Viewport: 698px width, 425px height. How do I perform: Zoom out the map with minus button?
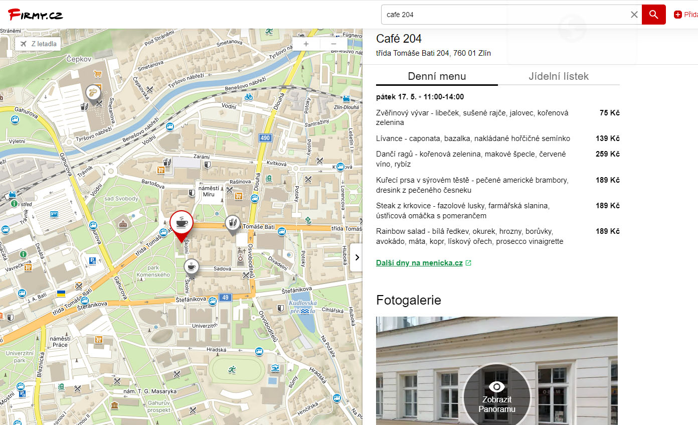pos(334,44)
